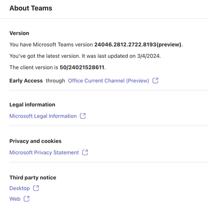208x214 pixels.
Task: Open the Office Current Channel (Preview) link
Action: (109, 81)
